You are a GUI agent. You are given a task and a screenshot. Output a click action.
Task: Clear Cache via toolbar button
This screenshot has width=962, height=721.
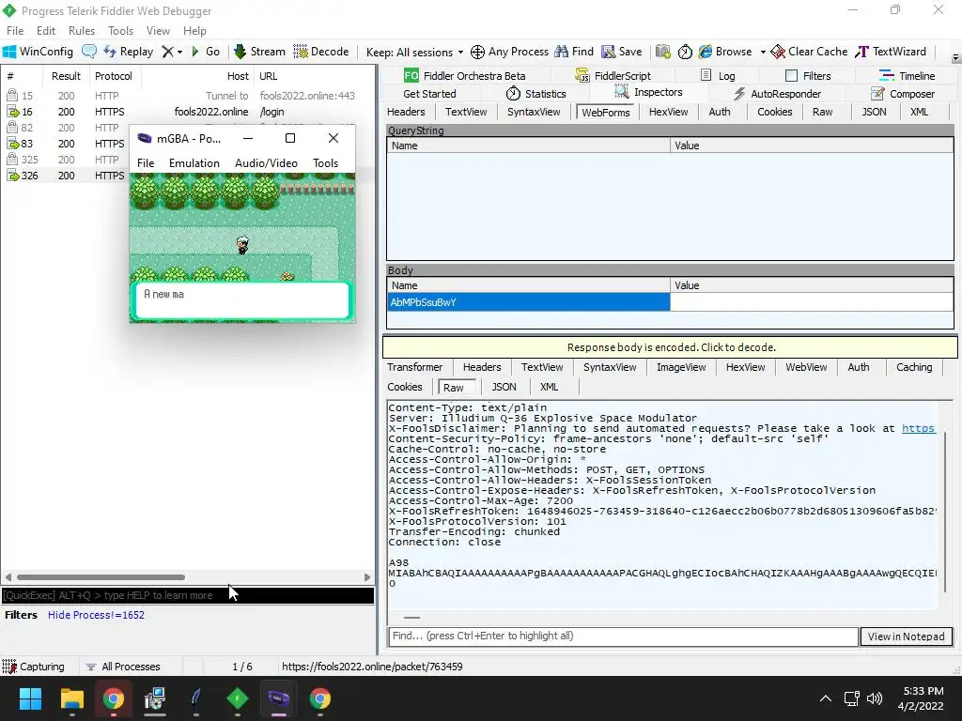[809, 52]
